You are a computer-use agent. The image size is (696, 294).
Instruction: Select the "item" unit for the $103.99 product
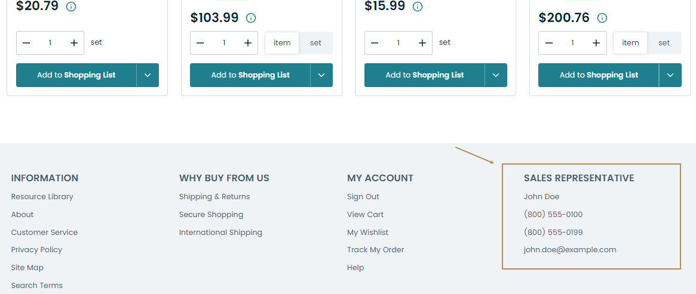coord(282,43)
